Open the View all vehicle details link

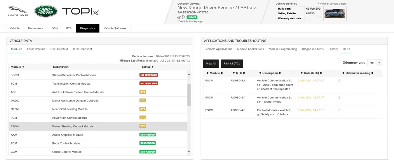pyautogui.click(x=332, y=4)
